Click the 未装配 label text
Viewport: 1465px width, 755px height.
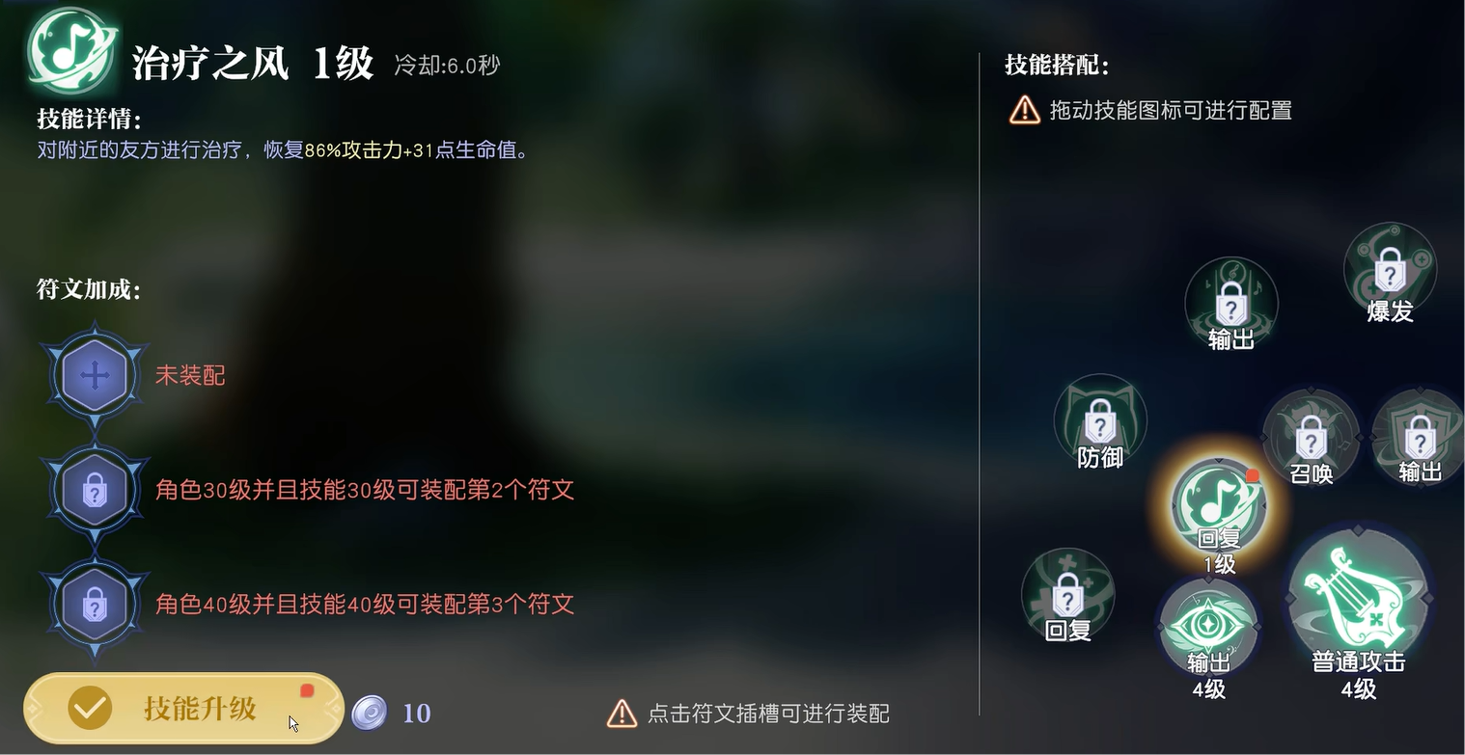[190, 375]
